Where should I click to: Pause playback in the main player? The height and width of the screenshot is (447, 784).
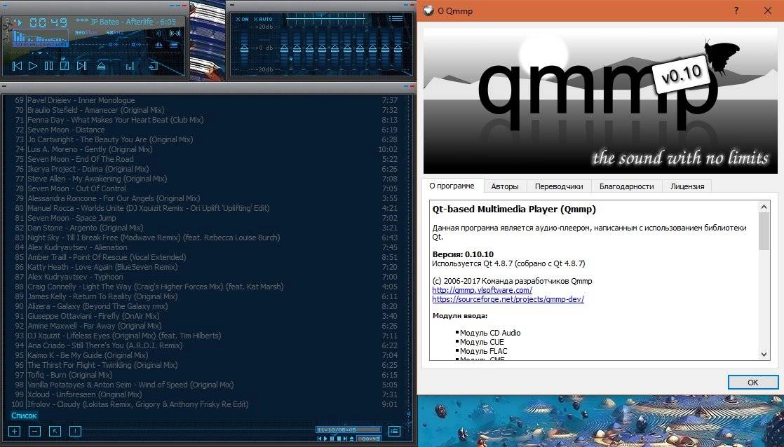[x=48, y=66]
